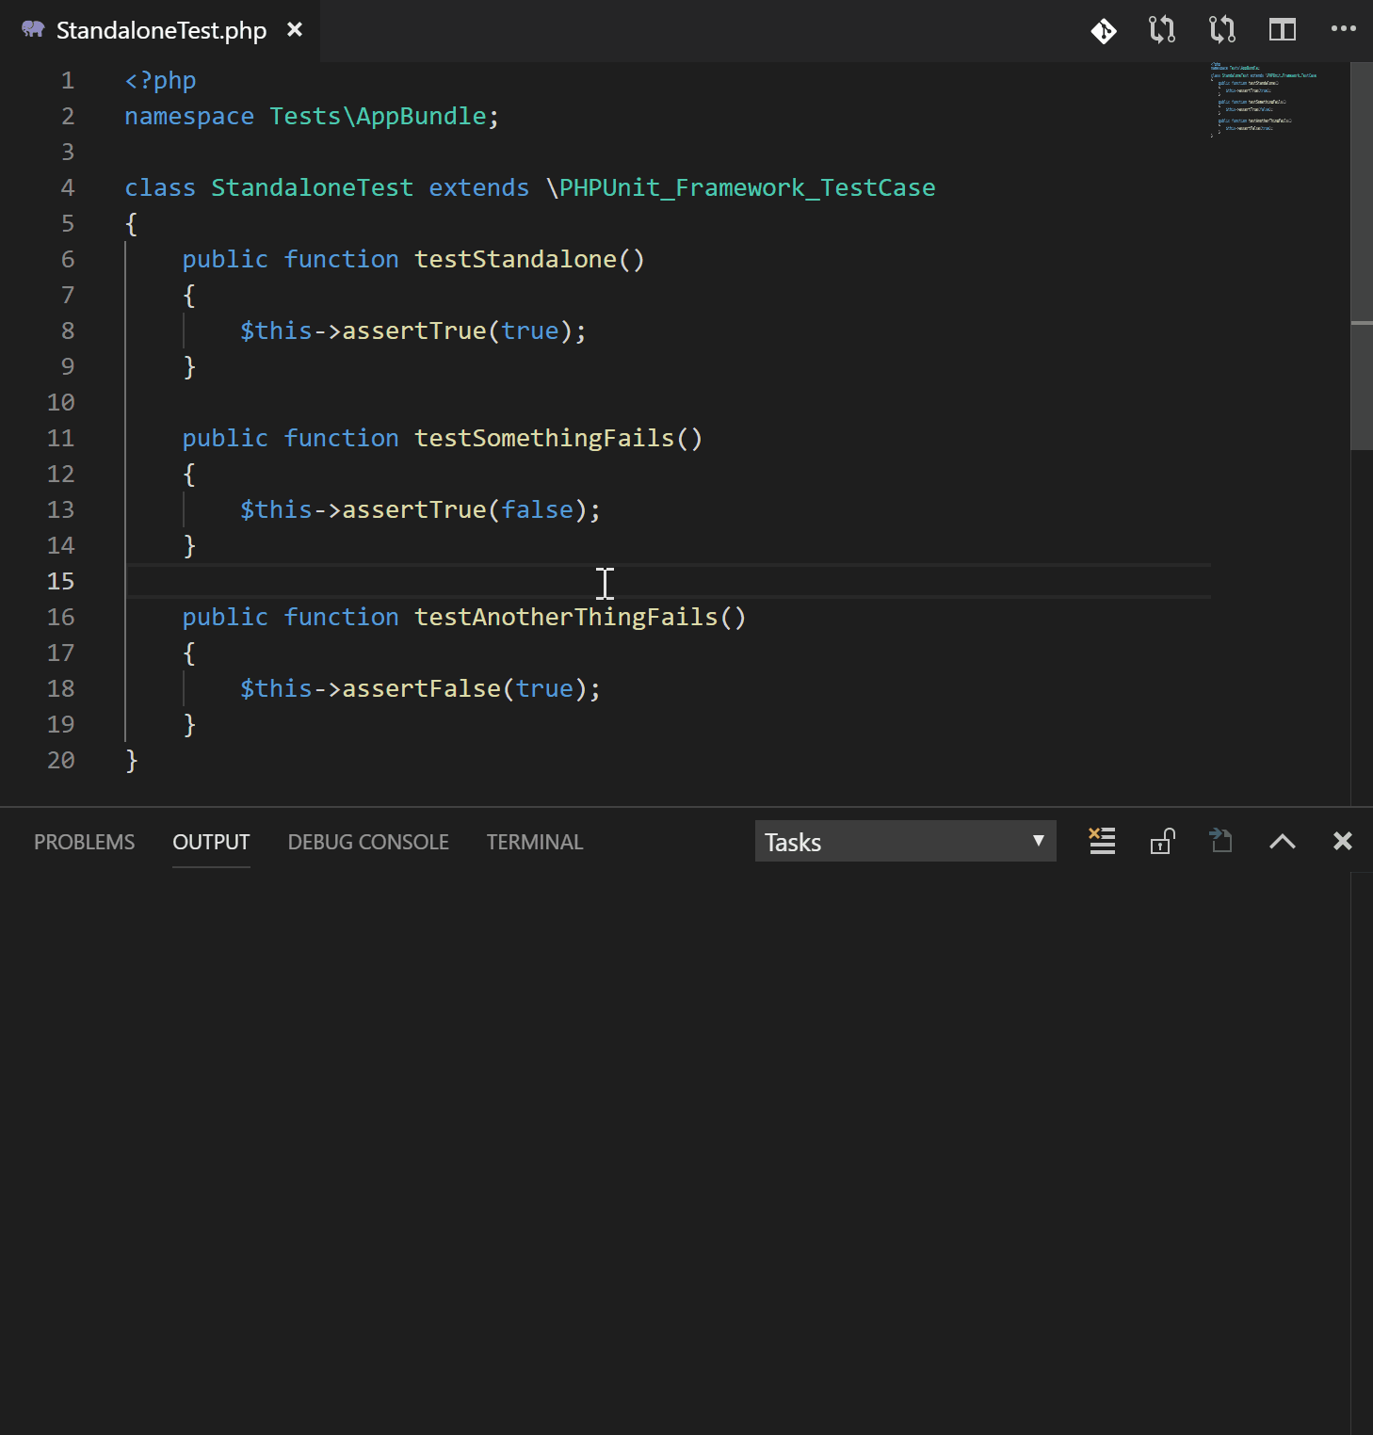The image size is (1373, 1435).
Task: Click the testAnotherThingFails function name
Action: 566,617
